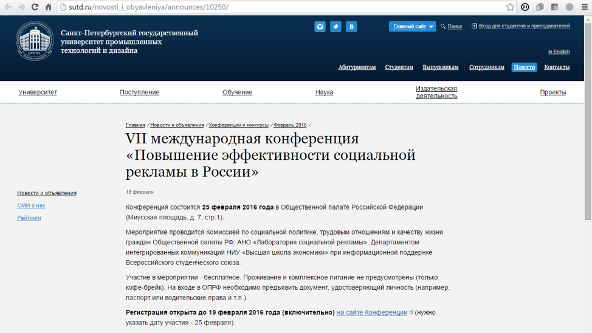Open the Chrome hamburger menu
This screenshot has height=333, width=592.
[x=585, y=7]
